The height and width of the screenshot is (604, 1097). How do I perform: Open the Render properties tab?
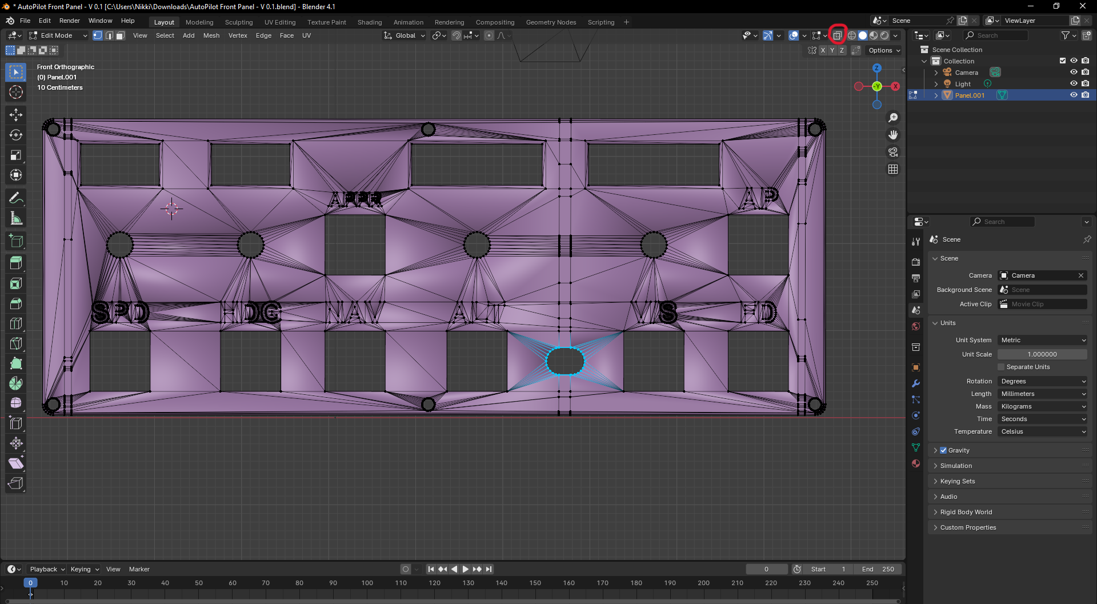point(916,262)
